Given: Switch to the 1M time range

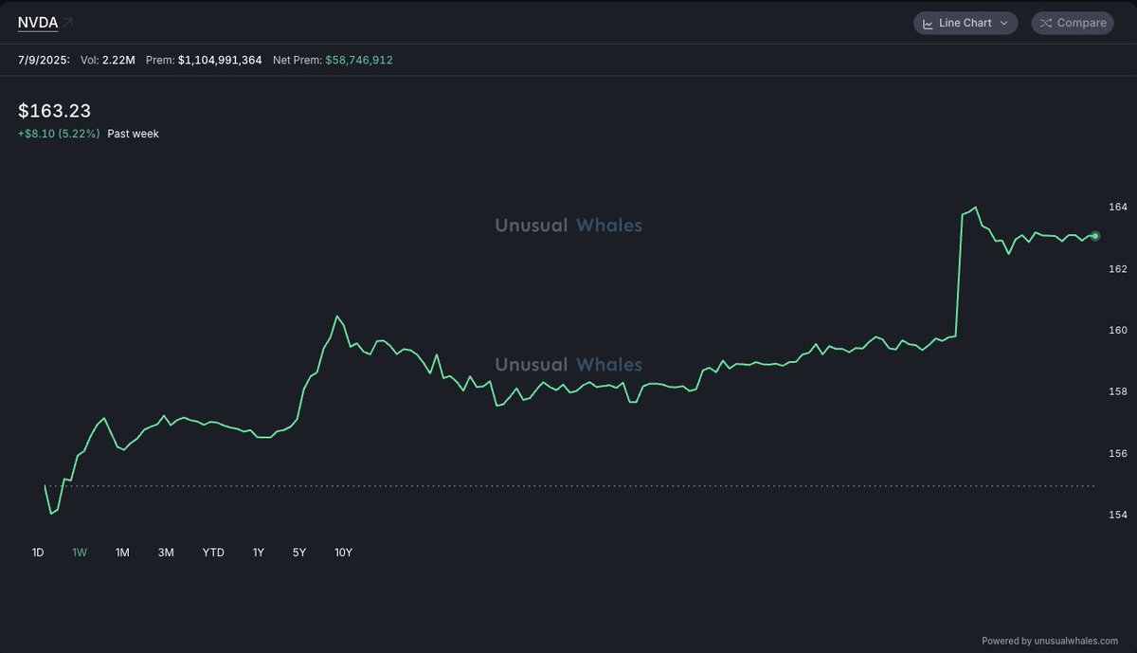Looking at the screenshot, I should pos(122,553).
